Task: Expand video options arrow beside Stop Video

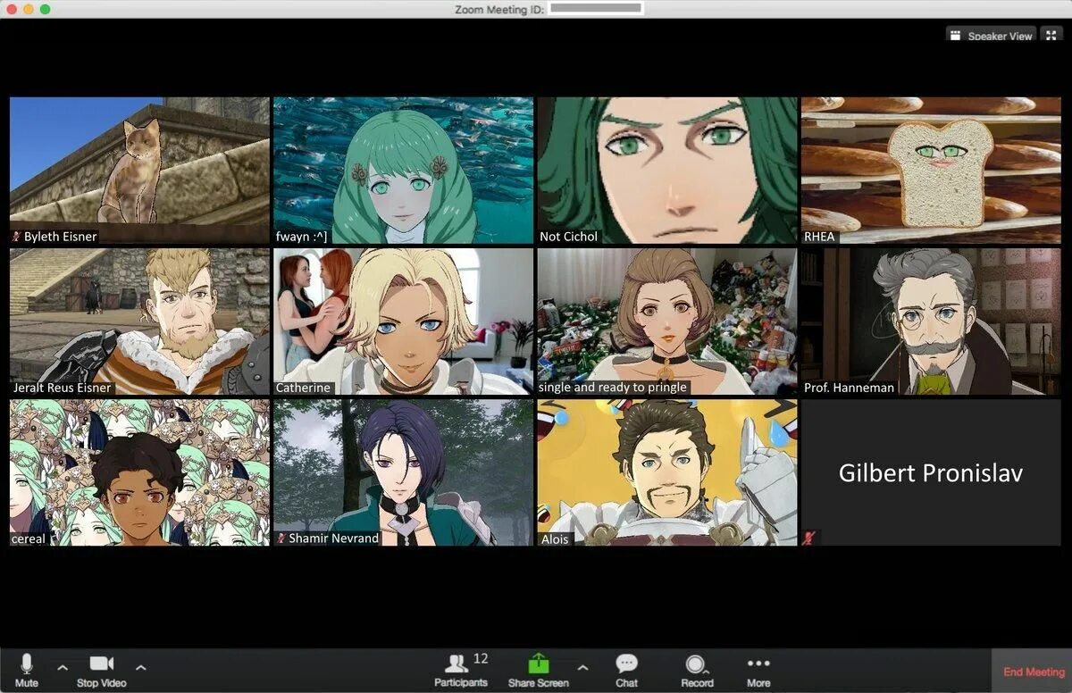Action: point(141,667)
